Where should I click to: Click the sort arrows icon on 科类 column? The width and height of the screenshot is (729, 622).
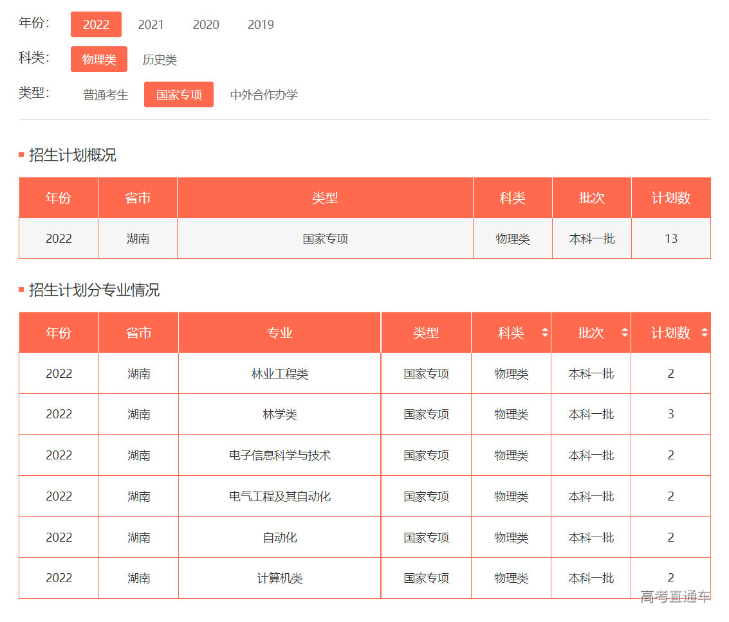[544, 333]
